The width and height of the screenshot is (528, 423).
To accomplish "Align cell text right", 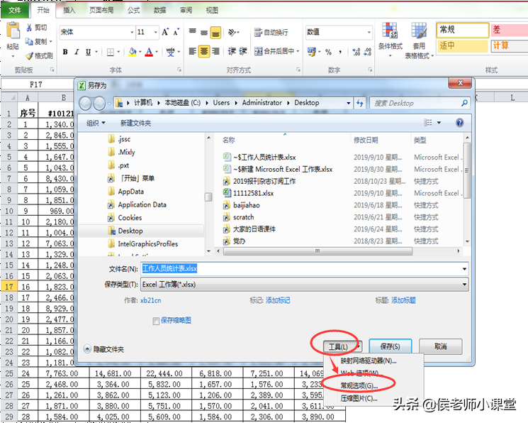I will pos(215,51).
